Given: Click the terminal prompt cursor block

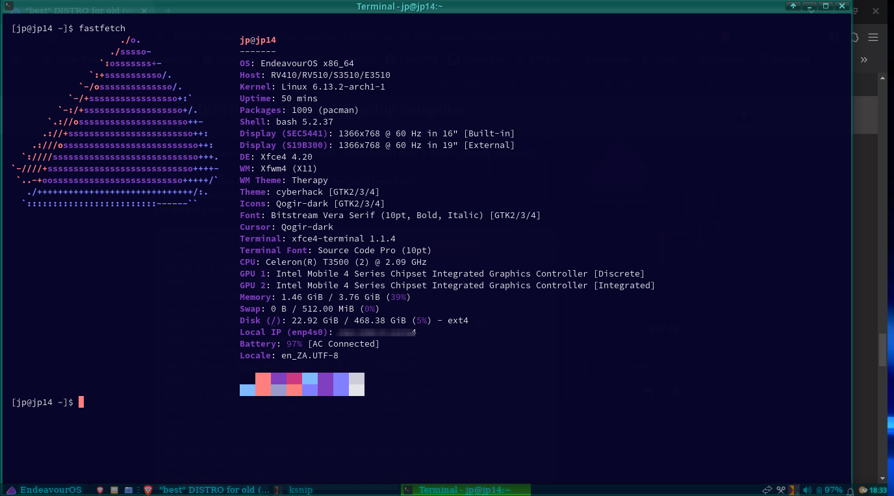Looking at the screenshot, I should pyautogui.click(x=81, y=402).
